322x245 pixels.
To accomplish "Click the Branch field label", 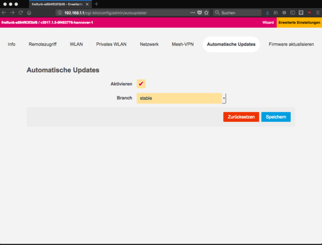I will (x=125, y=98).
